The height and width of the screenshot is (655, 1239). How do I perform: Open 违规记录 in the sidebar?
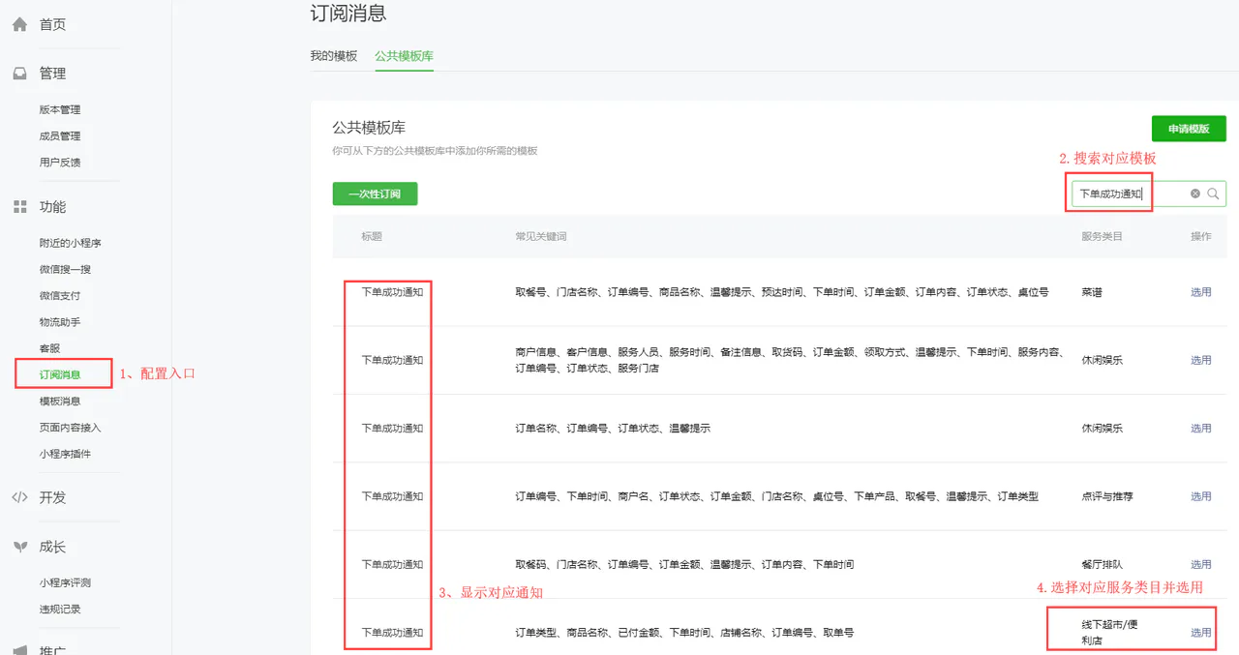(x=60, y=609)
